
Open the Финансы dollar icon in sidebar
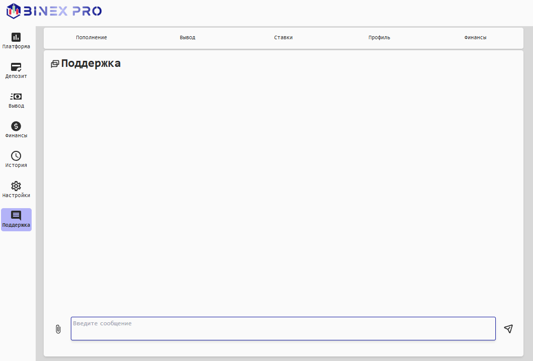click(16, 126)
